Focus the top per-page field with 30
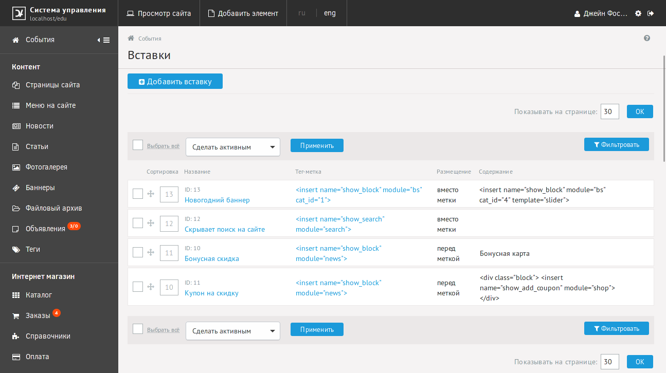666x373 pixels. [x=610, y=111]
